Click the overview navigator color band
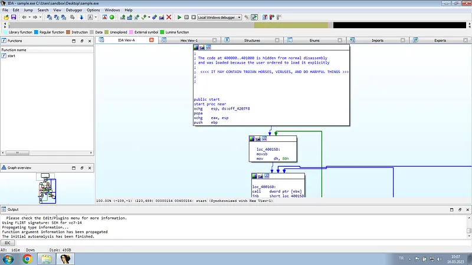 pyautogui.click(x=237, y=25)
